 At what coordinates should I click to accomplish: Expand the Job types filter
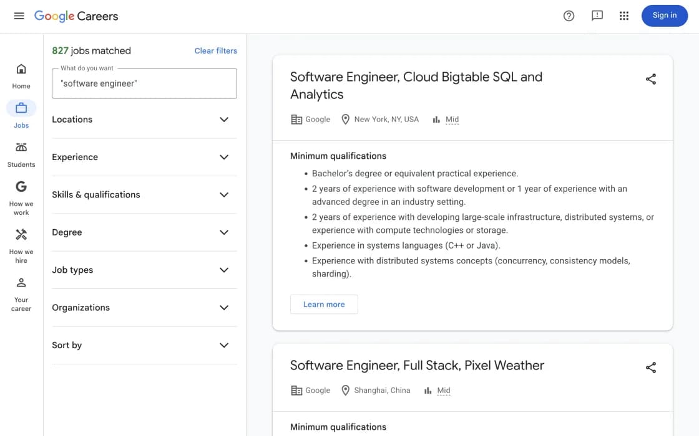144,270
